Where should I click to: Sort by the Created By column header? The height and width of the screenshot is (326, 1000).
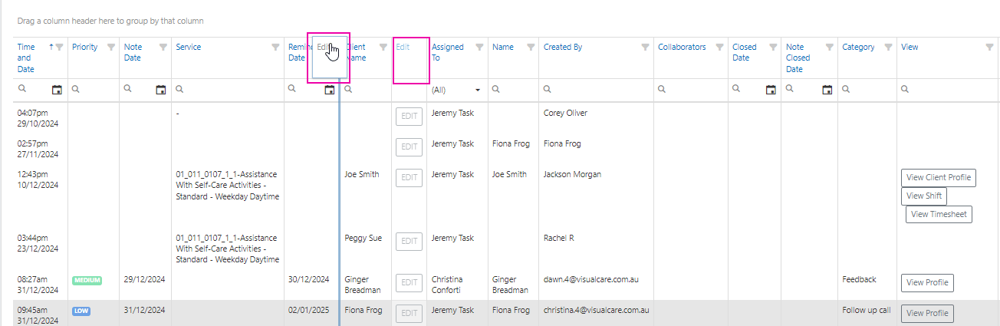(563, 47)
